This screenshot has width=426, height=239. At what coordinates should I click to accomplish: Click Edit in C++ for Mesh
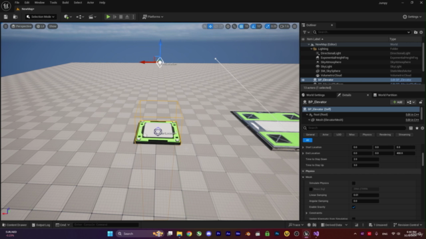412,119
